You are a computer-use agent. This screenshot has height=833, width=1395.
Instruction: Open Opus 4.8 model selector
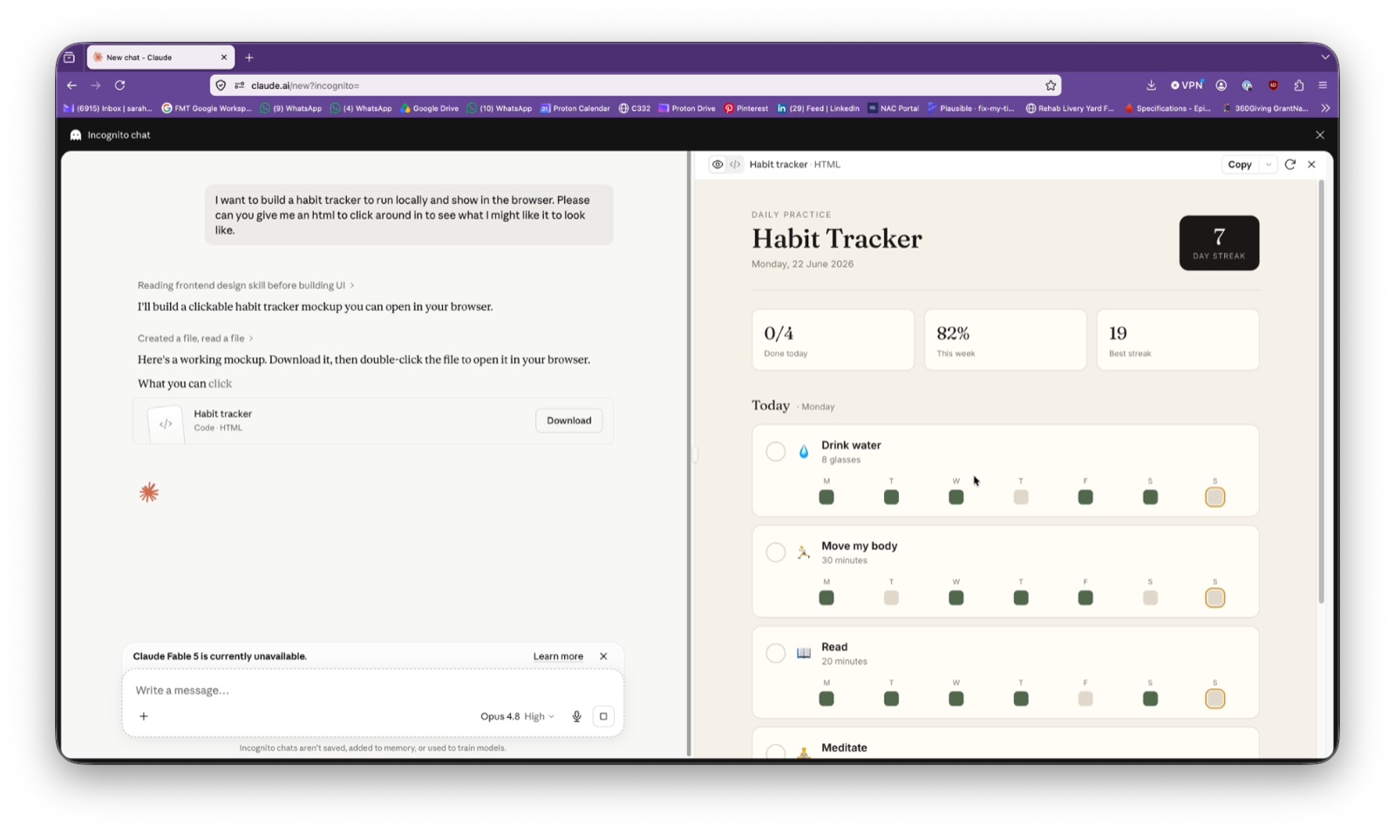(x=516, y=717)
